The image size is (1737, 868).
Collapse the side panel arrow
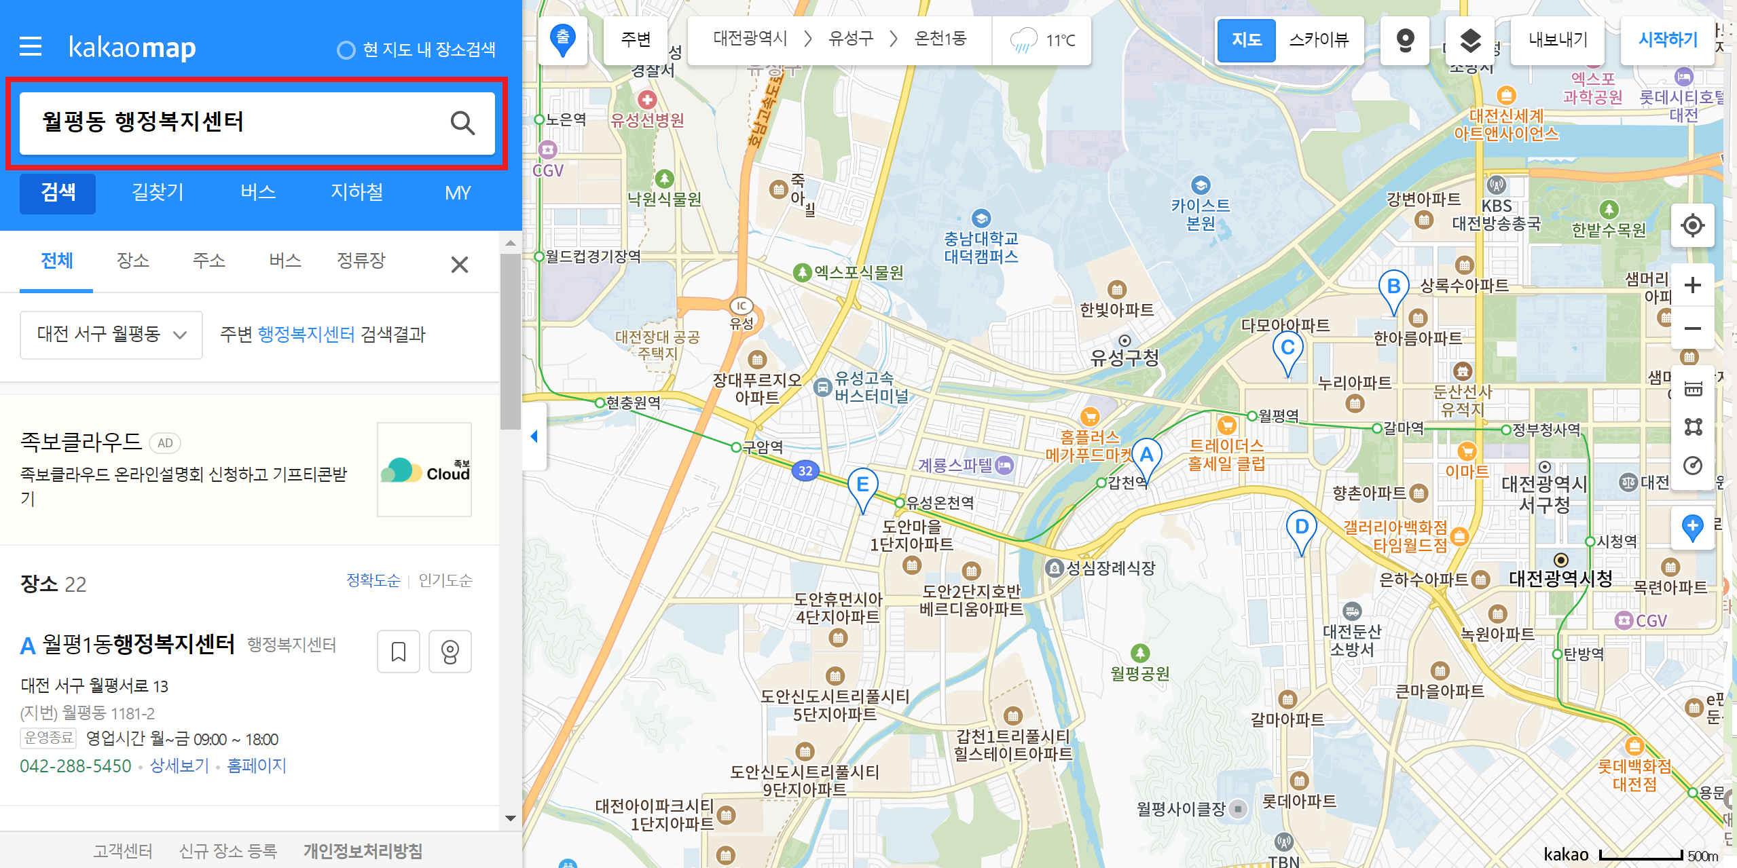[534, 436]
